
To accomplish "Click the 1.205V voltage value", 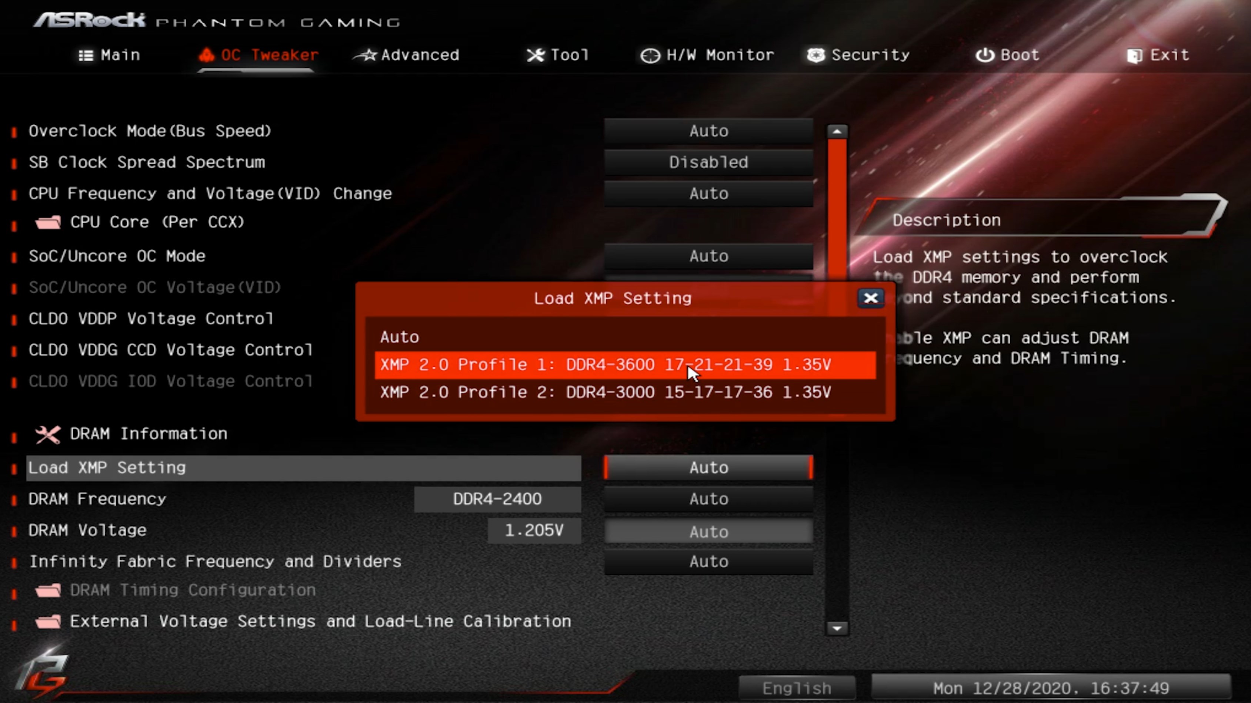I will pos(534,530).
